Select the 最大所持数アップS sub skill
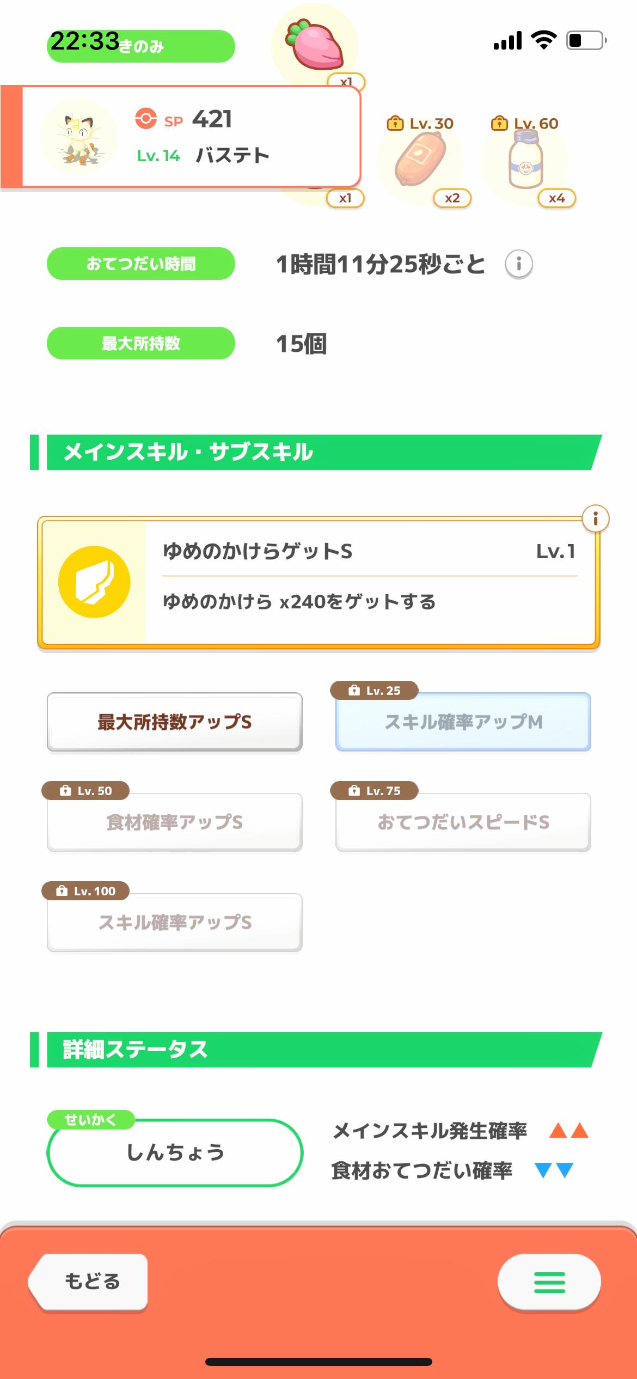637x1379 pixels. pos(174,722)
